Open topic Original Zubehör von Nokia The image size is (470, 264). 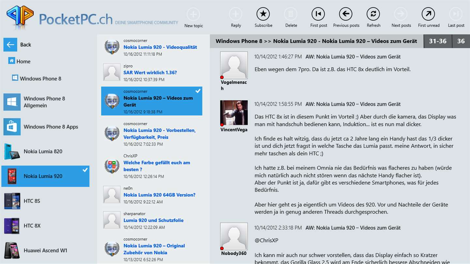[x=154, y=249]
